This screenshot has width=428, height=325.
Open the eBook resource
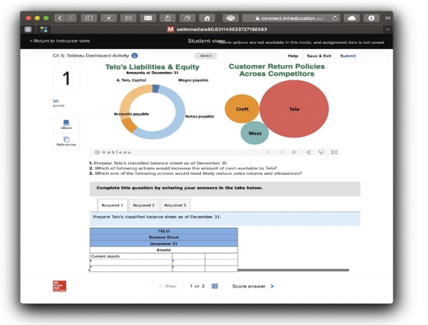[66, 125]
